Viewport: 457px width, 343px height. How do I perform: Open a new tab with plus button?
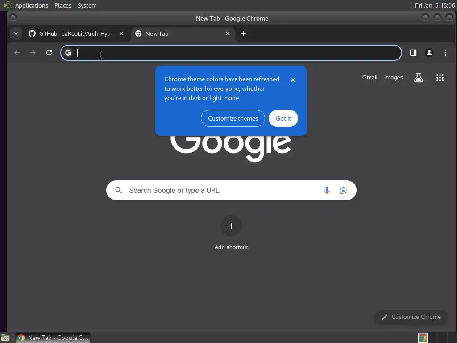(x=244, y=33)
